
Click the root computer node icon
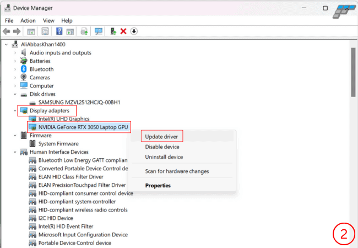click(15, 44)
